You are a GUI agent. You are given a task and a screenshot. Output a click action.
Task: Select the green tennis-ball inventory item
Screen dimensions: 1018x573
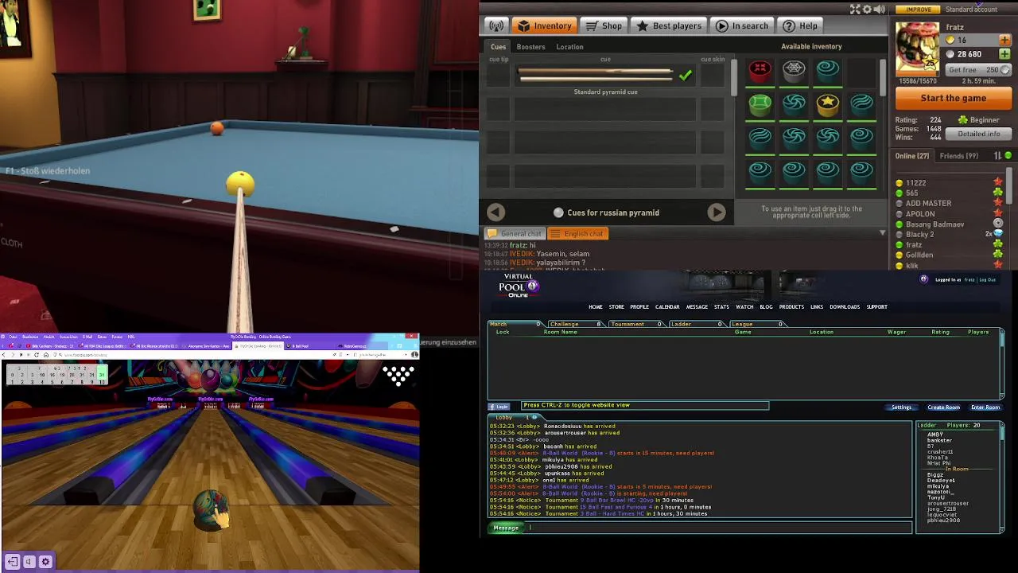tap(760, 104)
